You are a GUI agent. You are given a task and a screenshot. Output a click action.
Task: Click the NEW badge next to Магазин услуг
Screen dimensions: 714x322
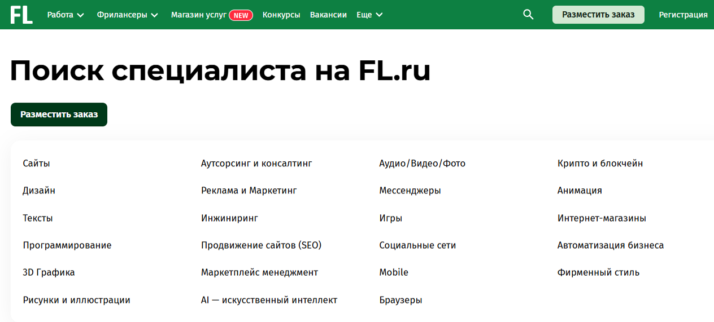pyautogui.click(x=241, y=15)
